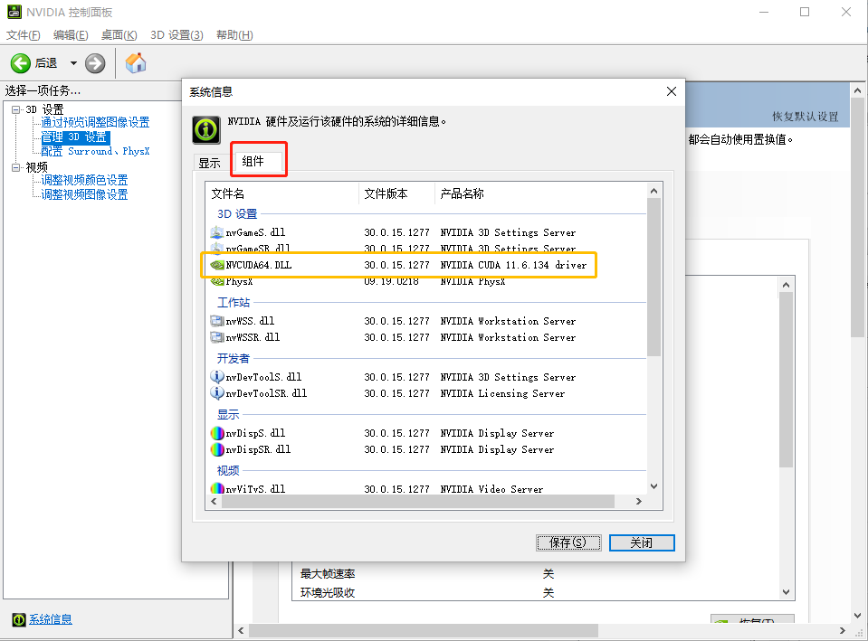Open the 帮助(H) menu
This screenshot has width=868, height=641.
[234, 35]
